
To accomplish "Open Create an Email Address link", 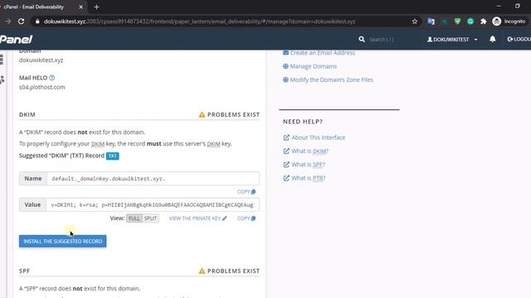I will (319, 53).
